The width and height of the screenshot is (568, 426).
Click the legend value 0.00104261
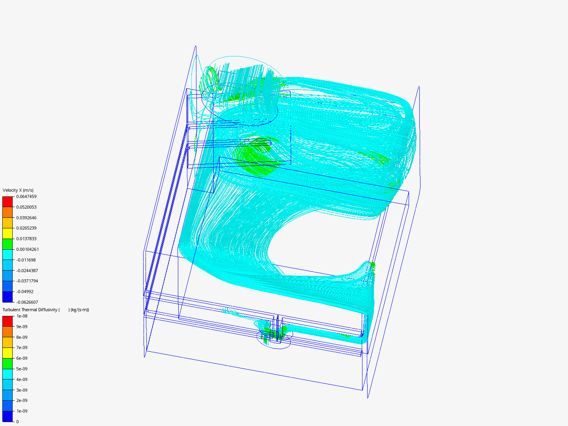click(28, 249)
